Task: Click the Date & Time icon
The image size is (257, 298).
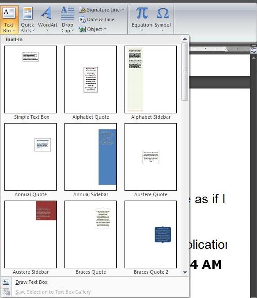Action: pyautogui.click(x=82, y=19)
